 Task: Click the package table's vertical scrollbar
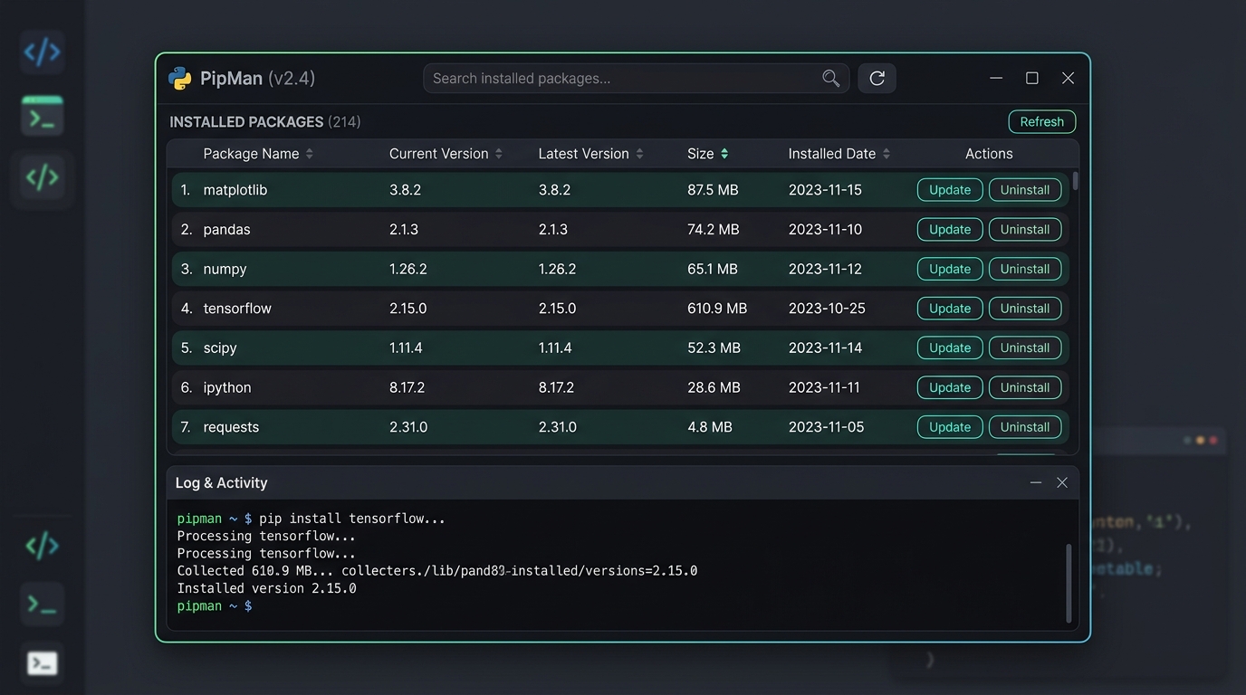(1075, 181)
